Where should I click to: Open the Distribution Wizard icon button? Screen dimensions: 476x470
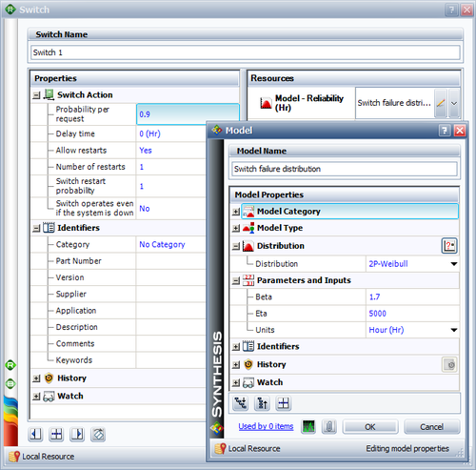pyautogui.click(x=449, y=246)
